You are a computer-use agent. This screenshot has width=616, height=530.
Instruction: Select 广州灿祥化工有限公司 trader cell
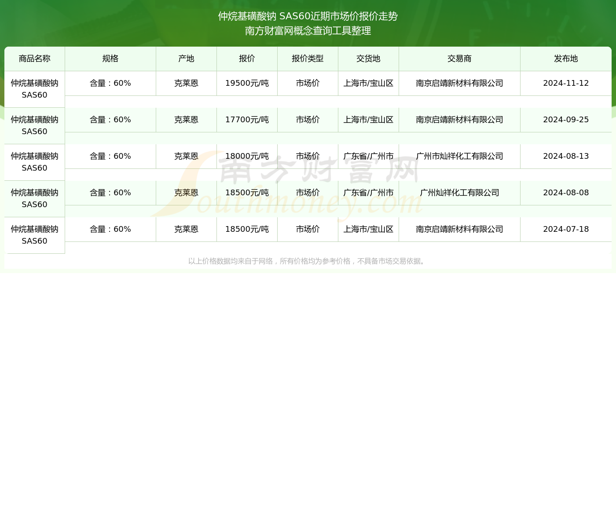click(x=459, y=193)
